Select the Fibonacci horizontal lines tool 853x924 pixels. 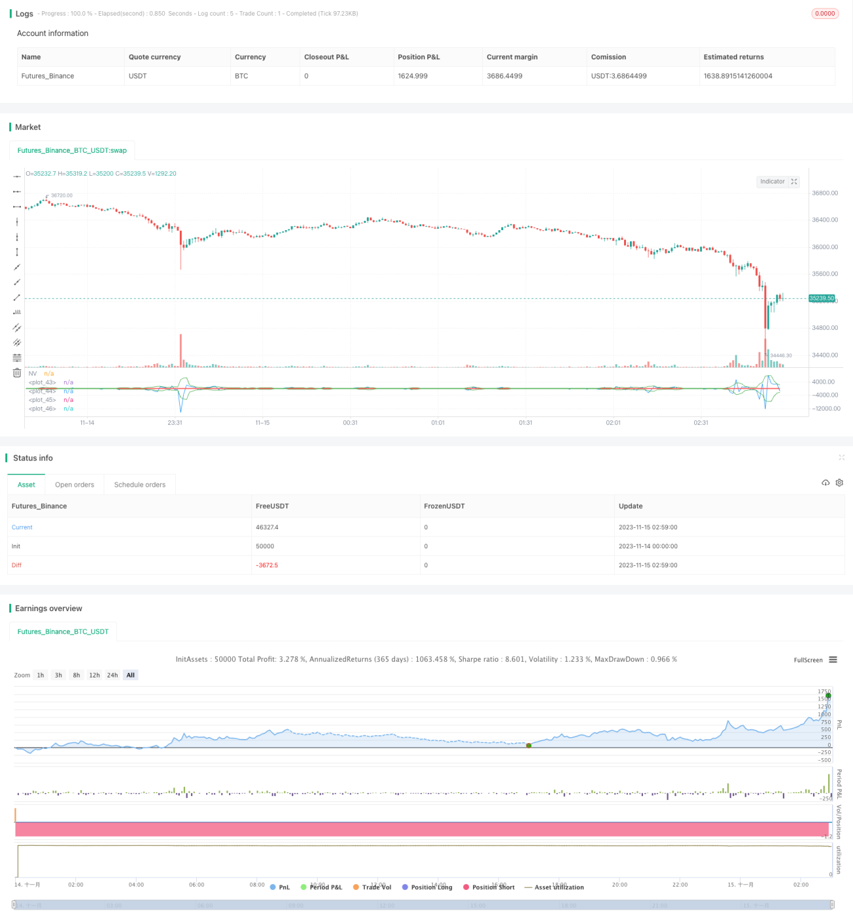pyautogui.click(x=17, y=357)
